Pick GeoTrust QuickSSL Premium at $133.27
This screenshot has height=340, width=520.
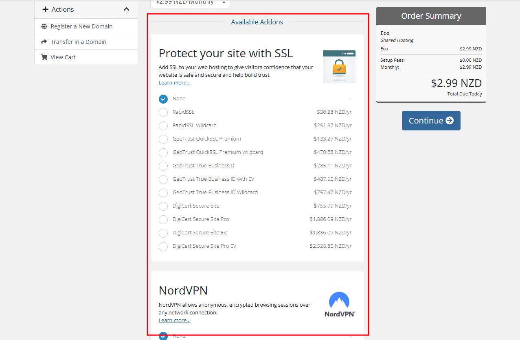coord(163,139)
